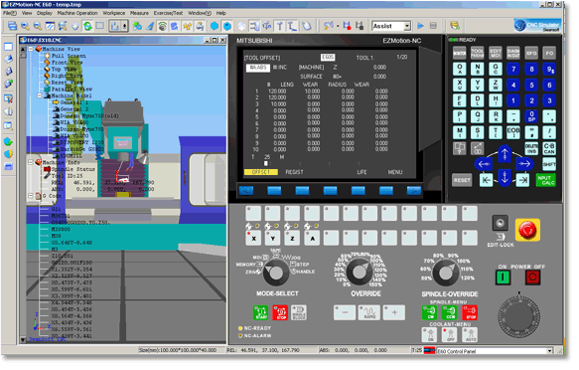Open the Machine Operation menu
Image resolution: width=579 pixels, height=370 pixels.
(x=78, y=13)
